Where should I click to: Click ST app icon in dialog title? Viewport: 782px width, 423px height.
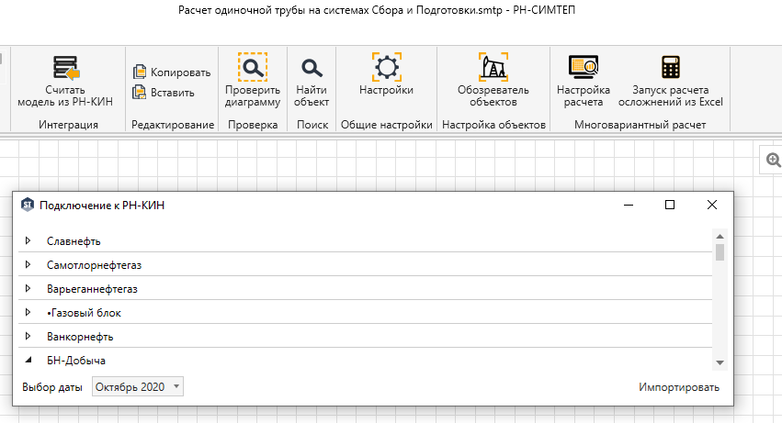point(28,205)
